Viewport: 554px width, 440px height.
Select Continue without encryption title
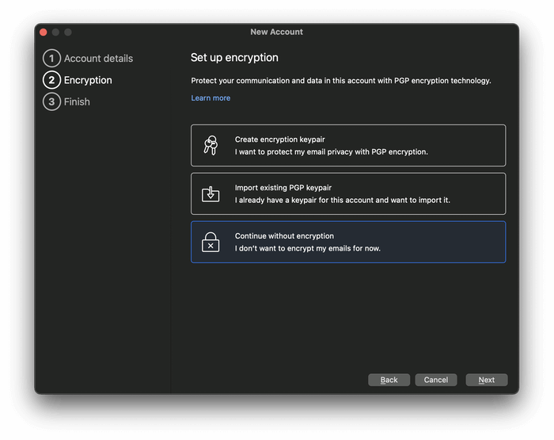pyautogui.click(x=284, y=236)
